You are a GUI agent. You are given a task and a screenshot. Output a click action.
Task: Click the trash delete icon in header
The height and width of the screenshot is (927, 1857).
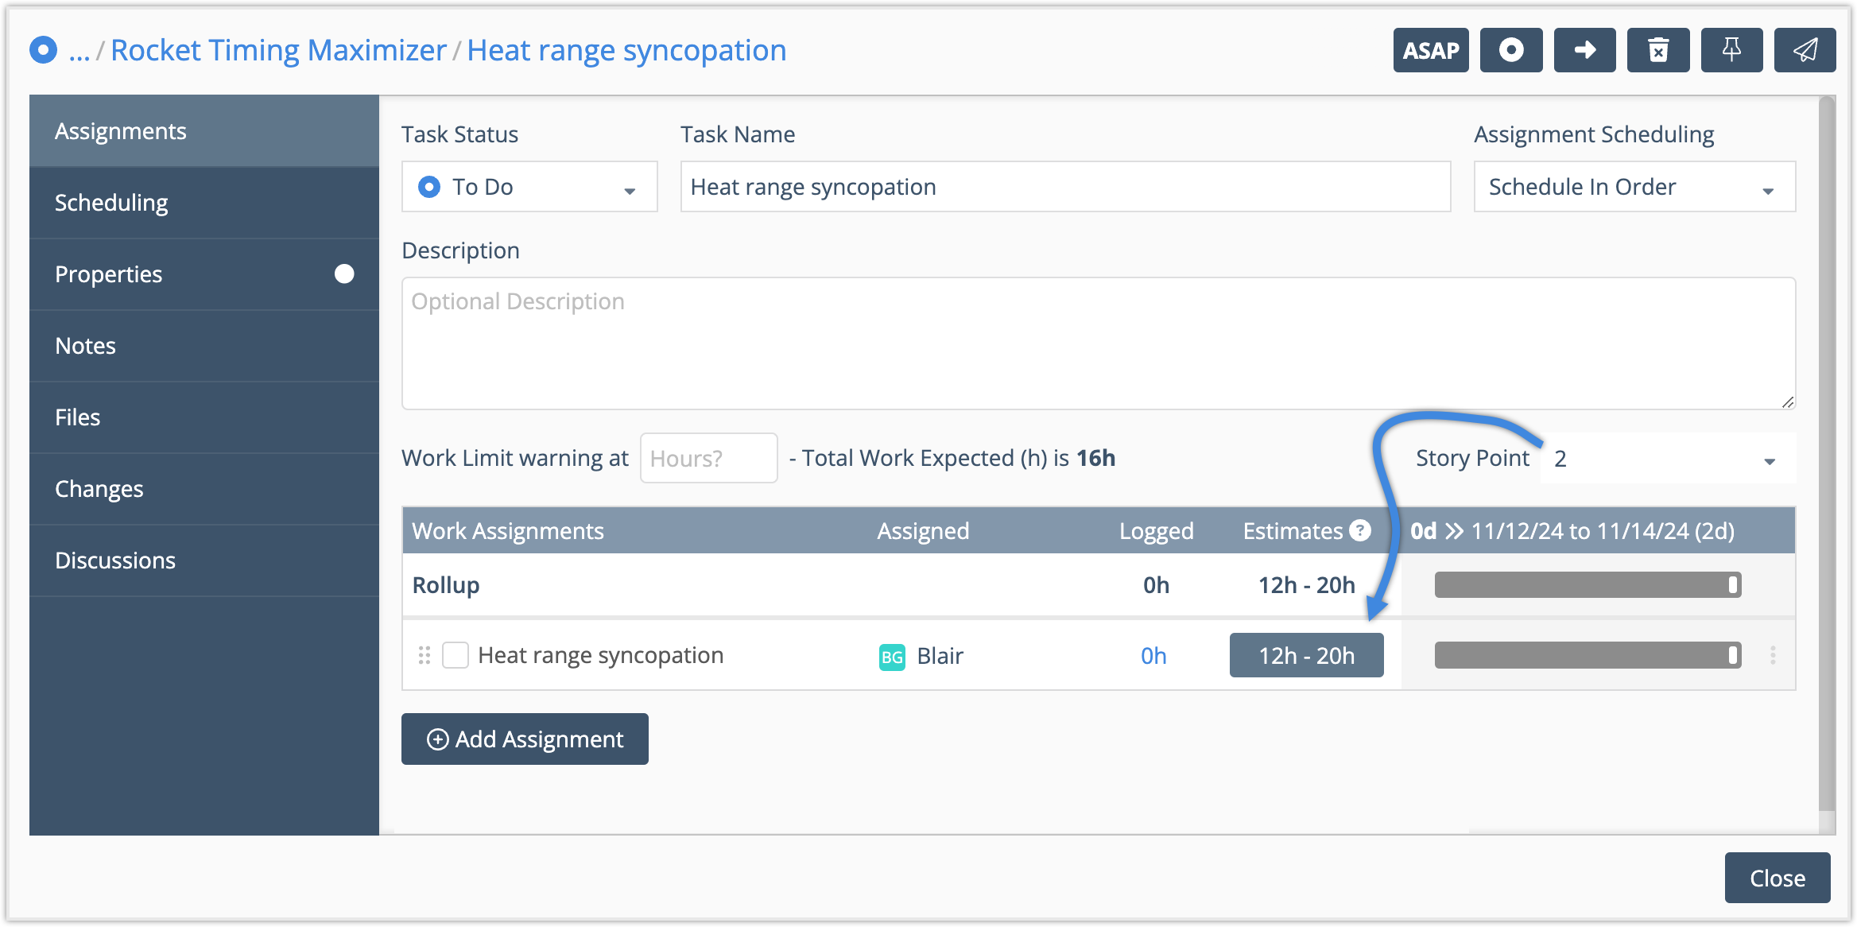[1657, 50]
